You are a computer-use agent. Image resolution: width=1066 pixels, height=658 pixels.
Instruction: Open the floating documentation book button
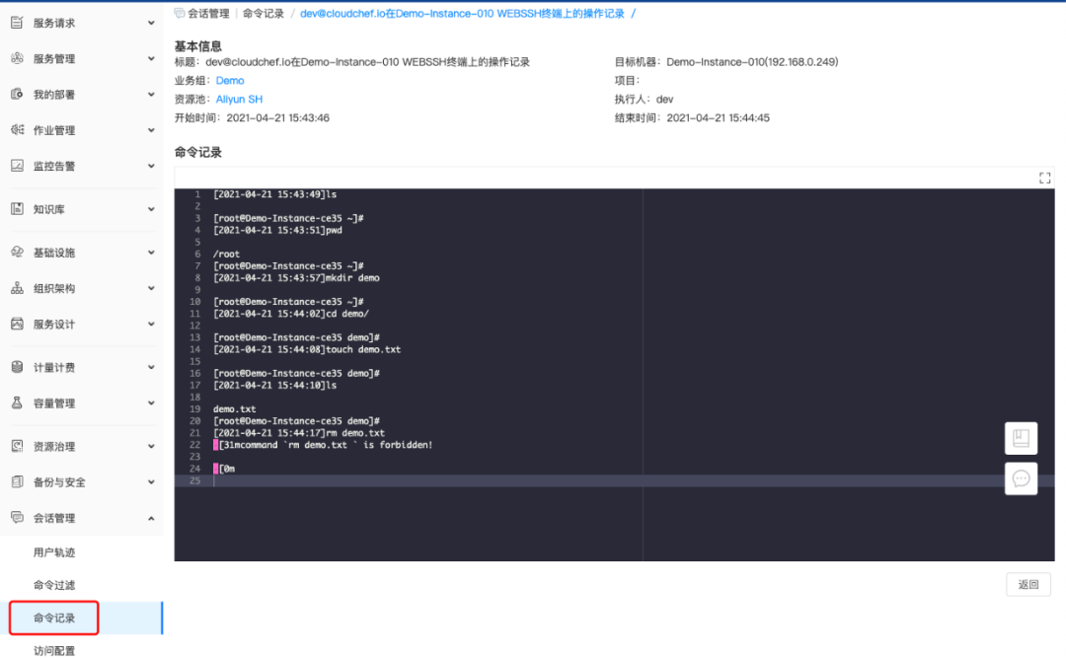1022,438
